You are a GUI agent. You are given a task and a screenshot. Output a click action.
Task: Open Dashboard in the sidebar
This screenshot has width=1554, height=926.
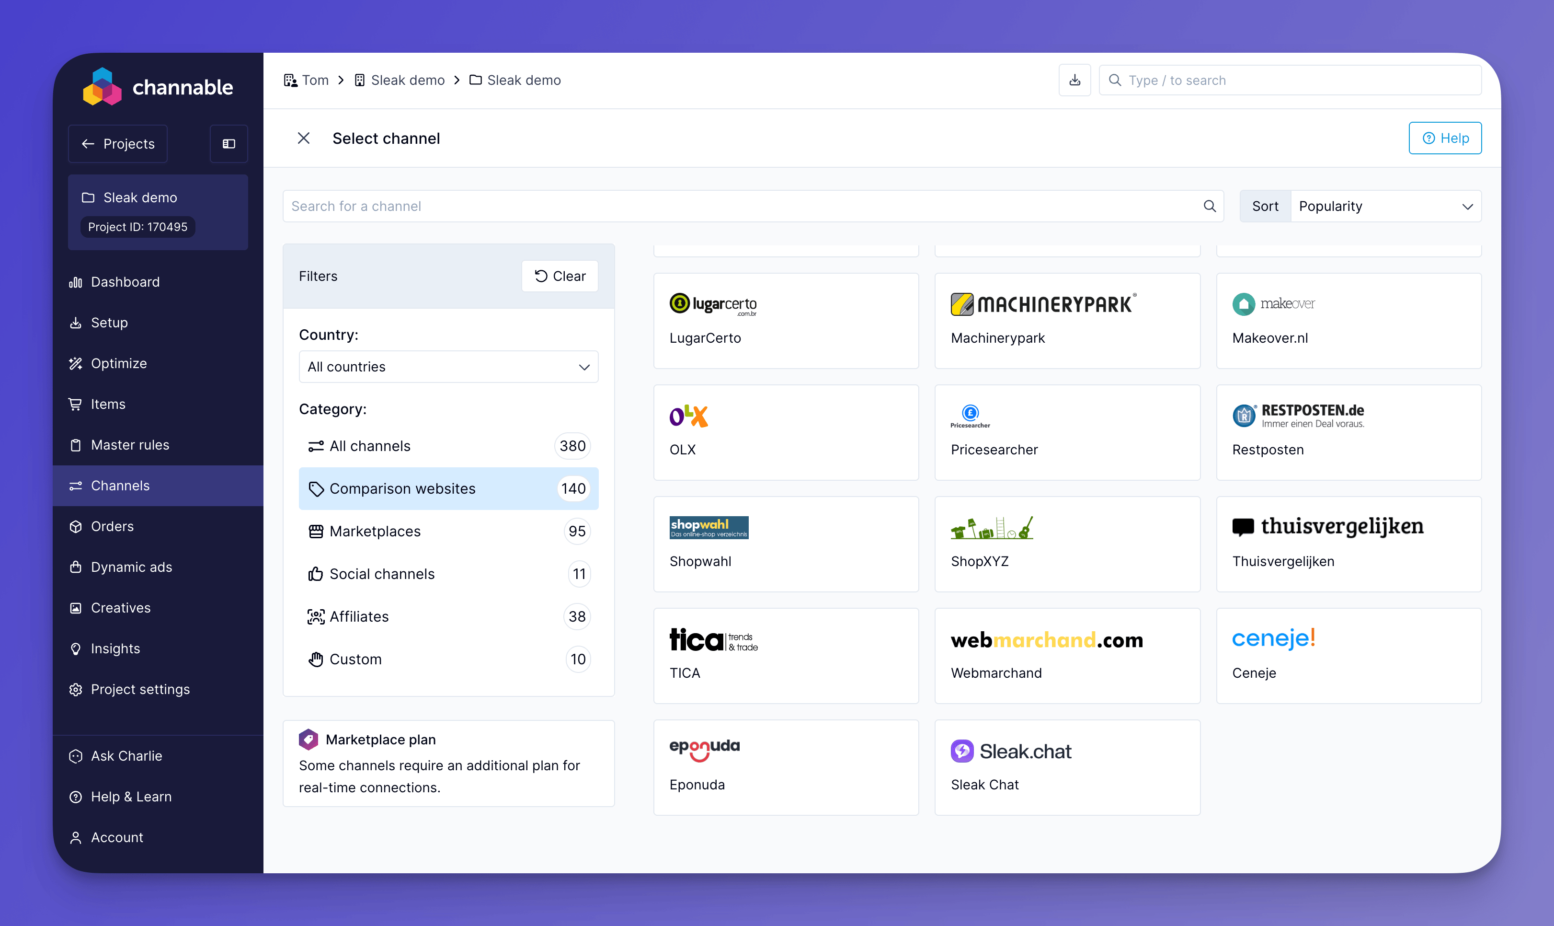[158, 282]
